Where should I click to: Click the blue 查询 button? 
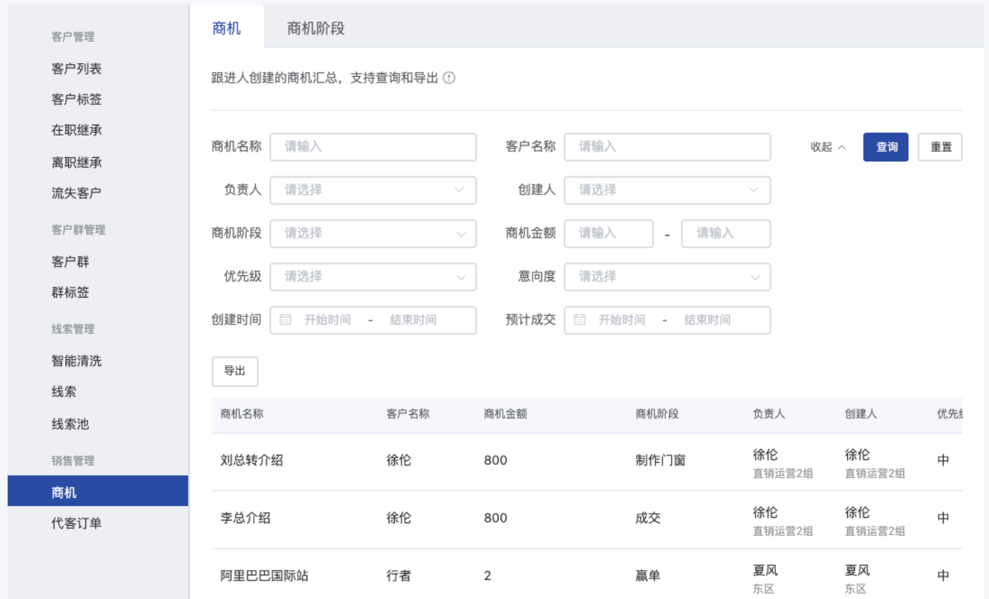(x=886, y=147)
